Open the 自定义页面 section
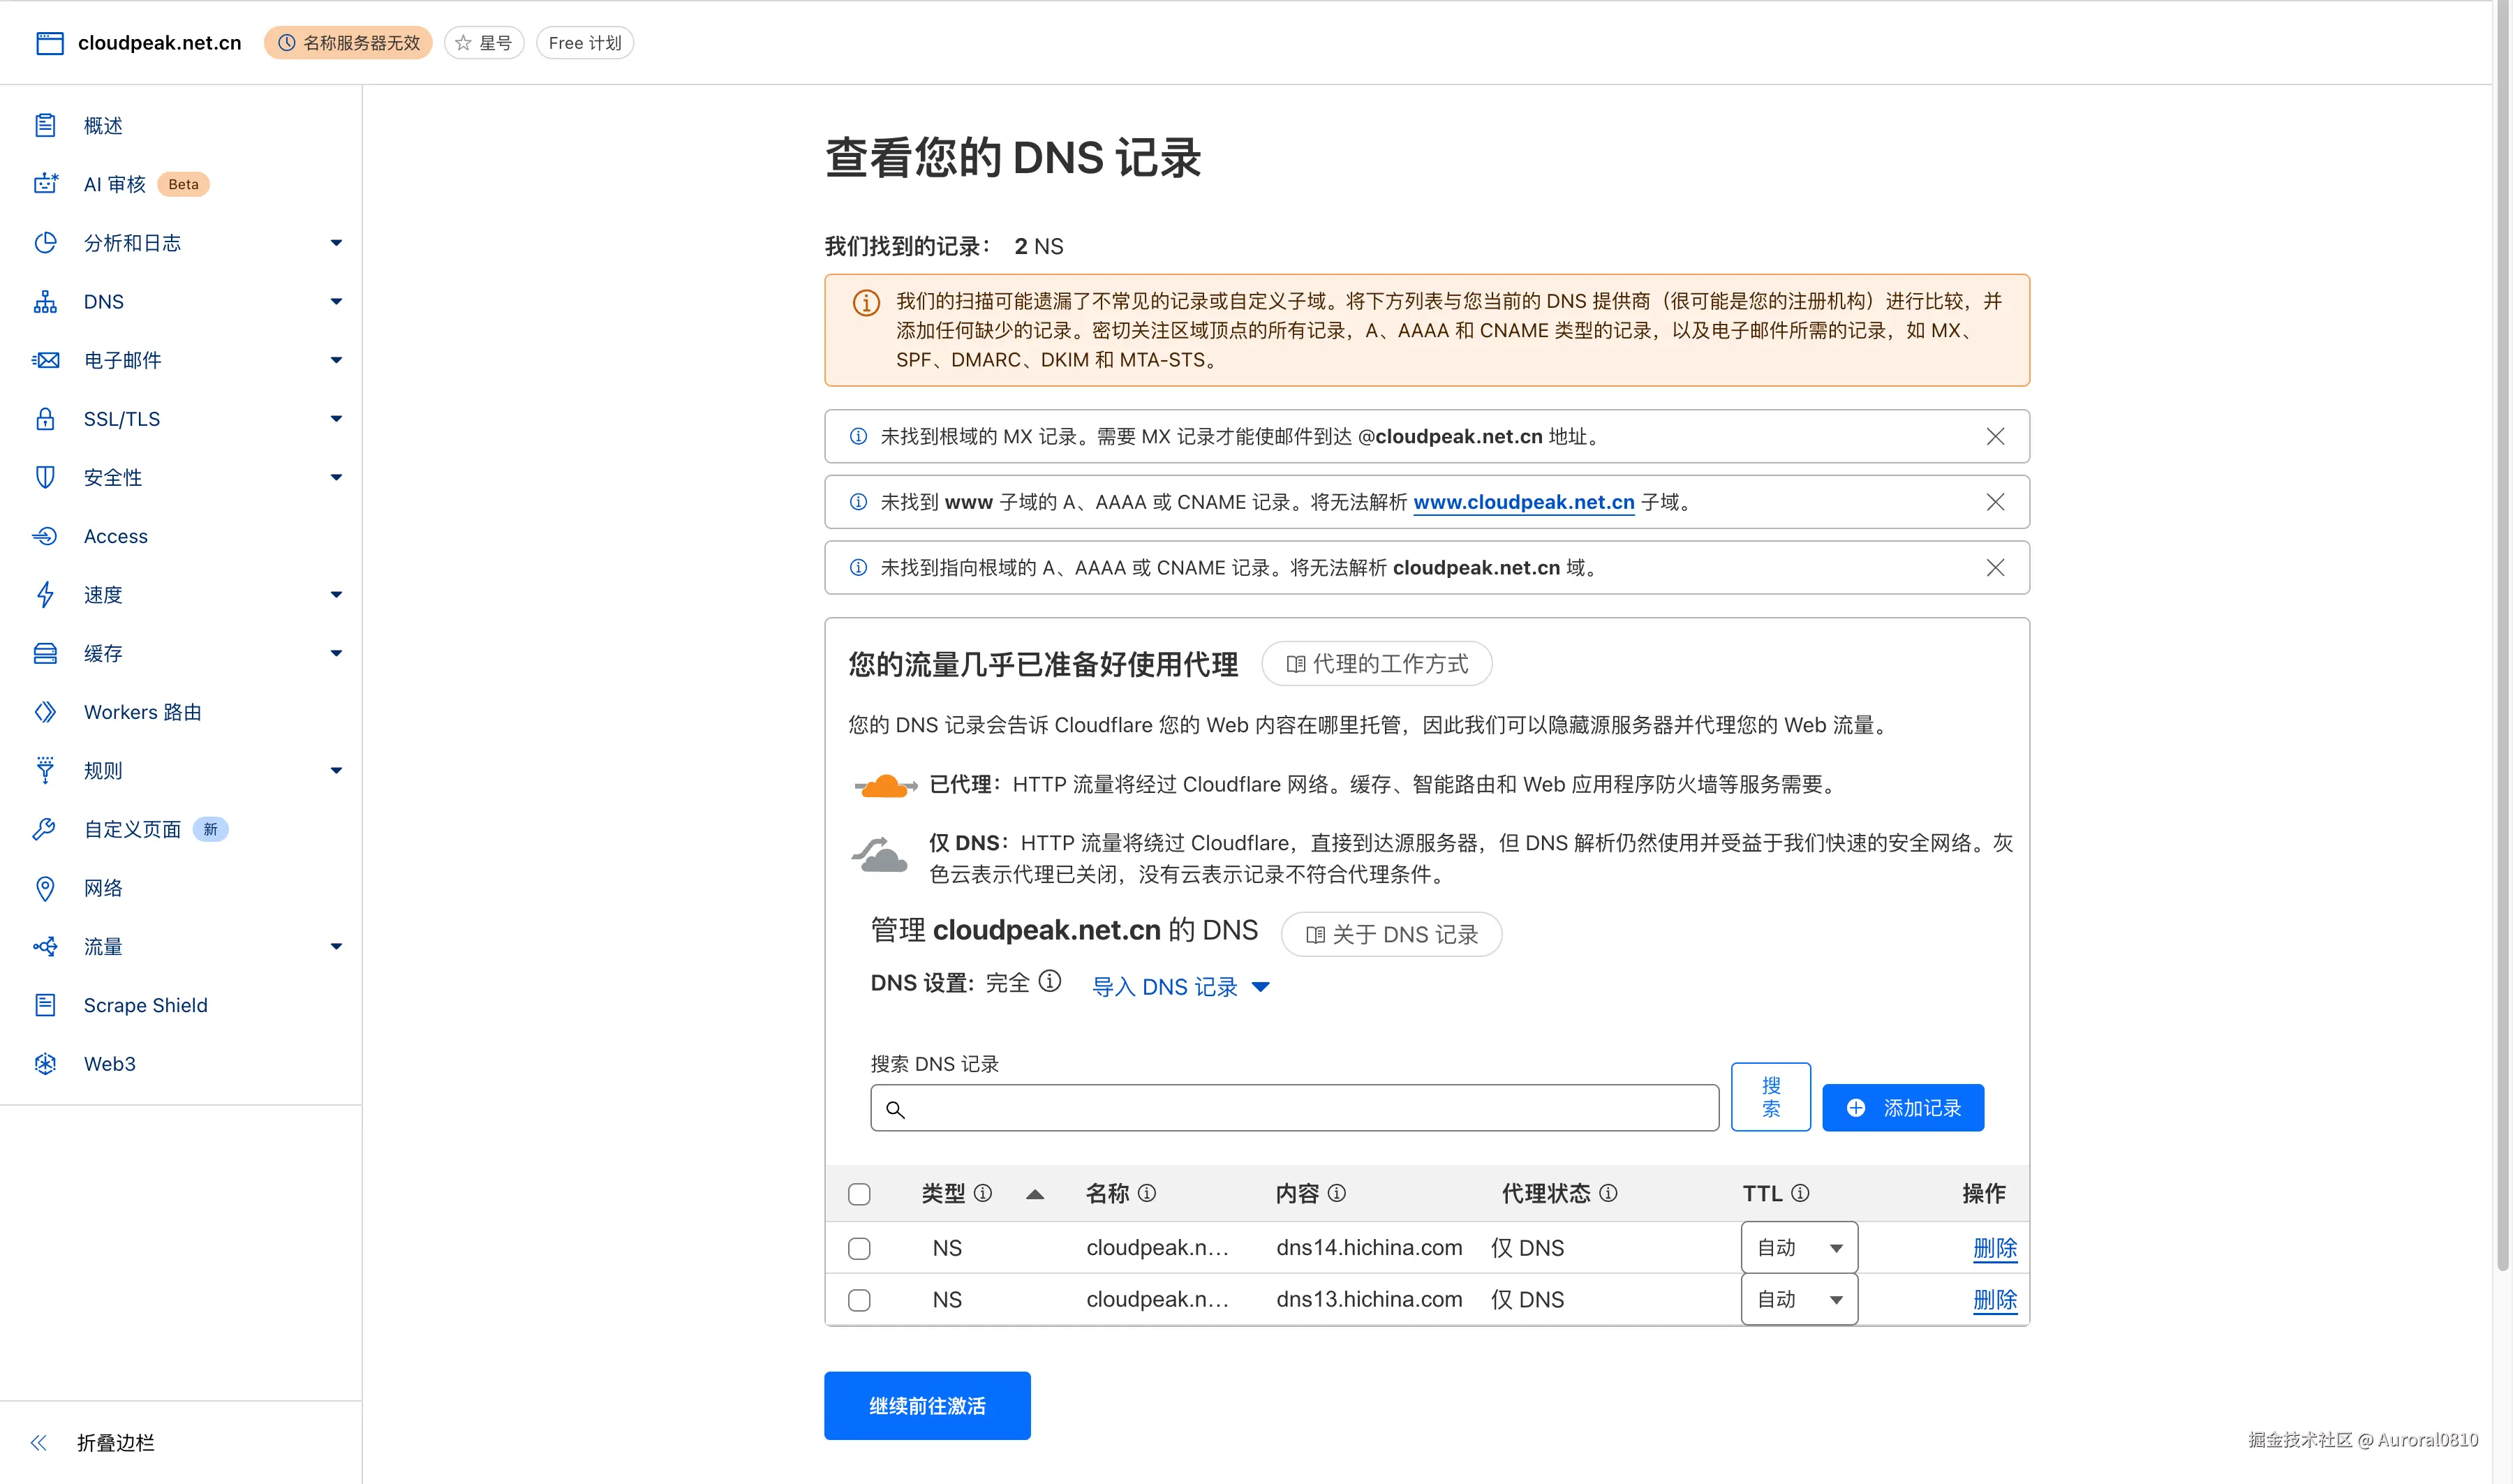 (x=131, y=829)
